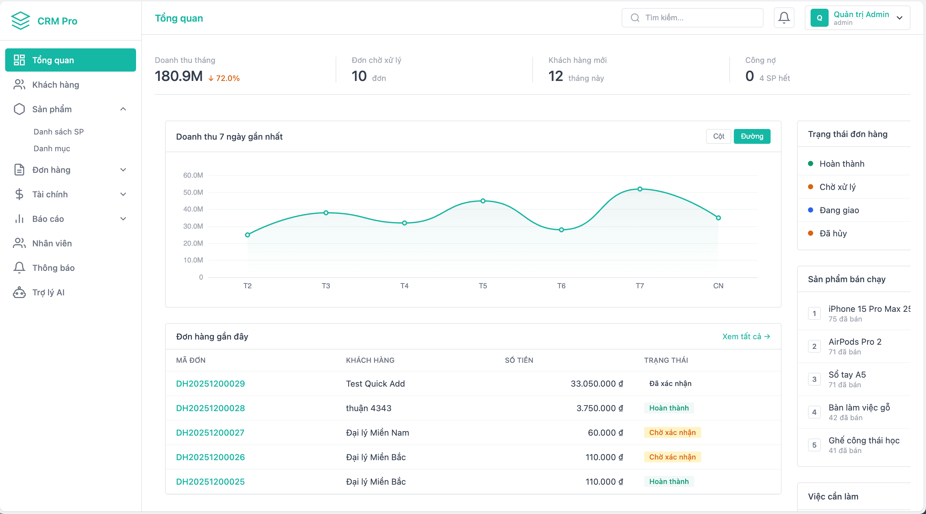926x514 pixels.
Task: Click the notification bell in the header
Action: coord(783,18)
